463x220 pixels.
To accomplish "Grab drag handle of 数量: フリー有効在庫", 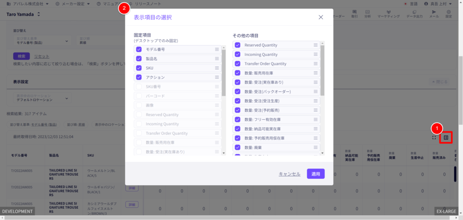I will click(316, 119).
